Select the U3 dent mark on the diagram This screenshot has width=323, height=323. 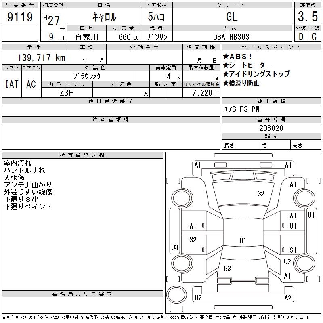point(174,247)
